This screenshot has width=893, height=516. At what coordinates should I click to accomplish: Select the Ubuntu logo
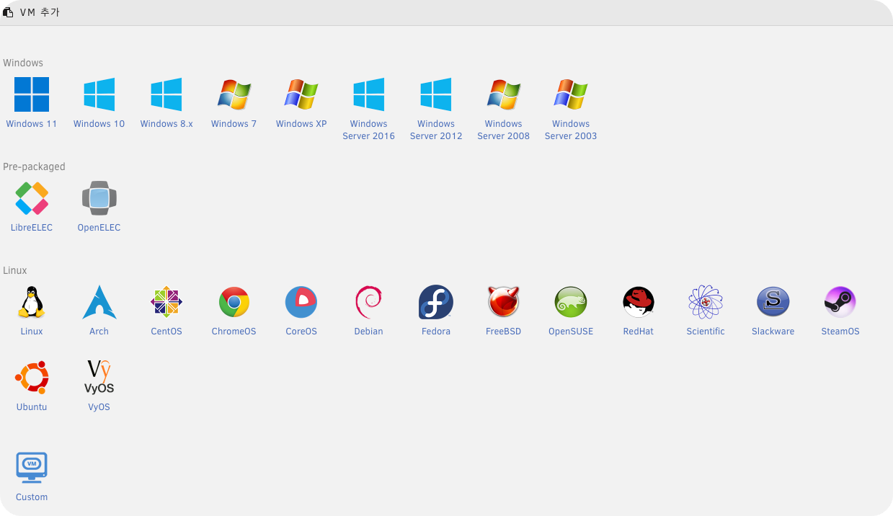32,378
